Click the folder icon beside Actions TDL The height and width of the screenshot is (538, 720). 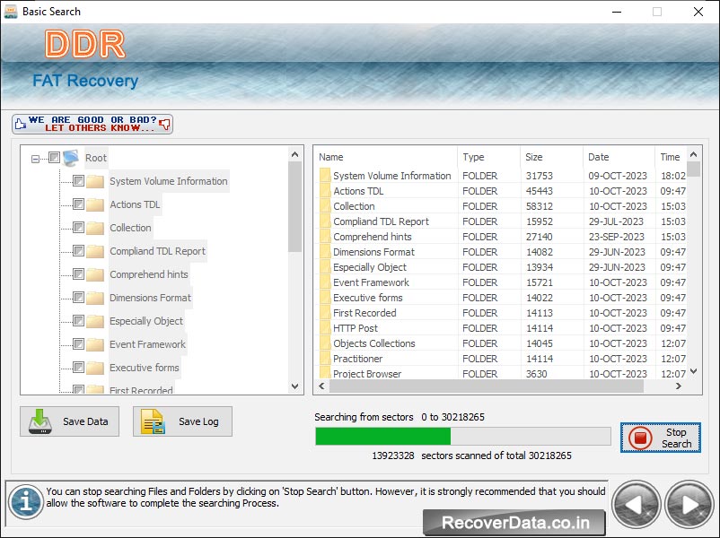coord(94,204)
